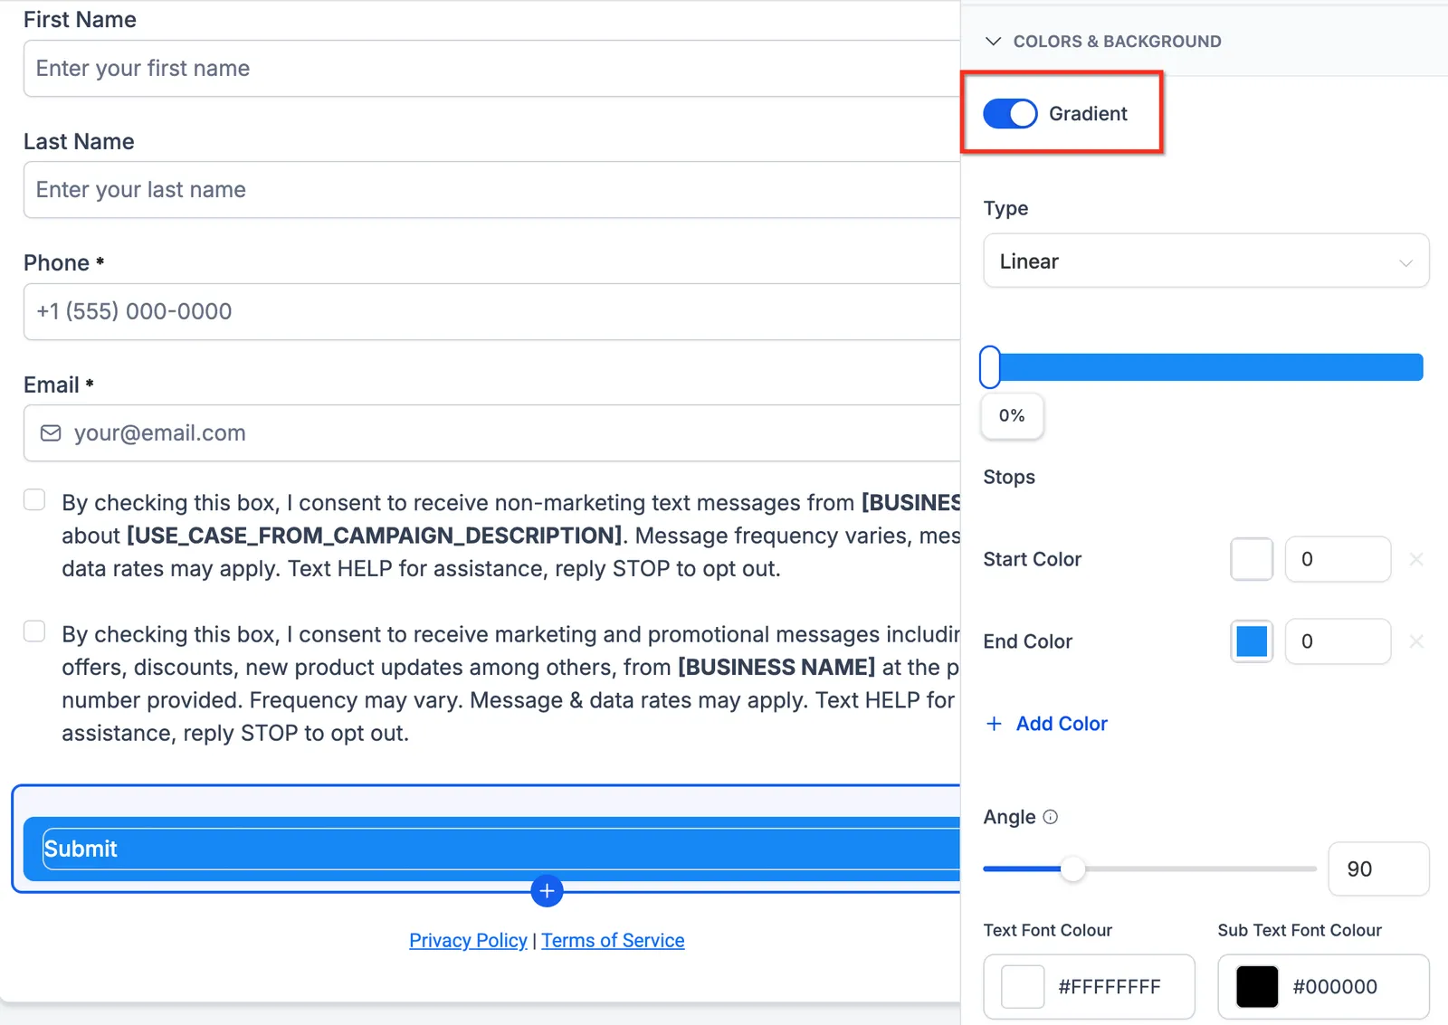Click the #000000 hex value field
Screen dimensions: 1448x1025
click(x=1335, y=987)
